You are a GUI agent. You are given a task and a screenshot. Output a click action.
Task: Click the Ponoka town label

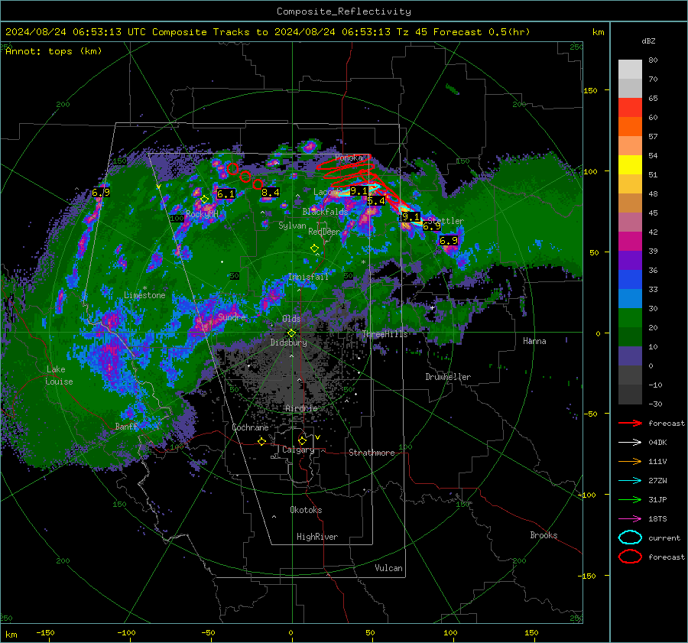(349, 158)
